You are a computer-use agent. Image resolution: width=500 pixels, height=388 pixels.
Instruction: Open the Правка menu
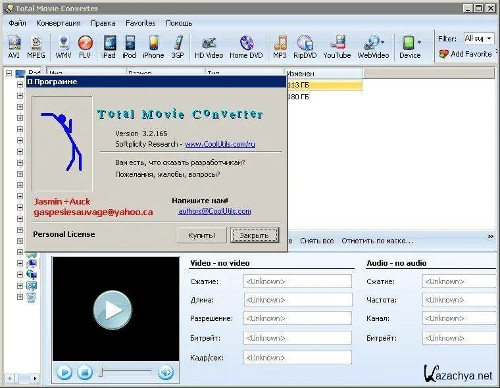click(103, 23)
